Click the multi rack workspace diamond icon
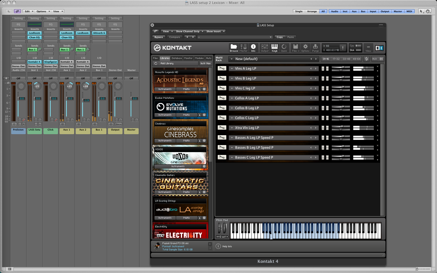Image resolution: width=437 pixels, height=273 pixels. click(367, 59)
